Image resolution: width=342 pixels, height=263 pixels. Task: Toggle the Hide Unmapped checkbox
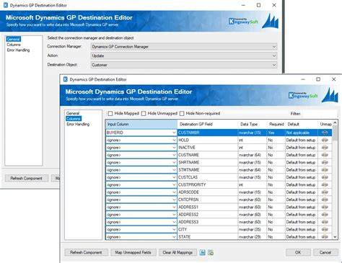[x=144, y=113]
